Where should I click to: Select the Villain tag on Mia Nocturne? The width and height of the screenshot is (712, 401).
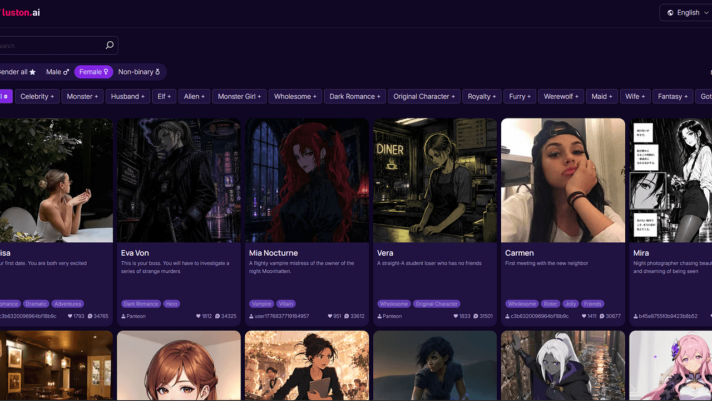coord(286,304)
